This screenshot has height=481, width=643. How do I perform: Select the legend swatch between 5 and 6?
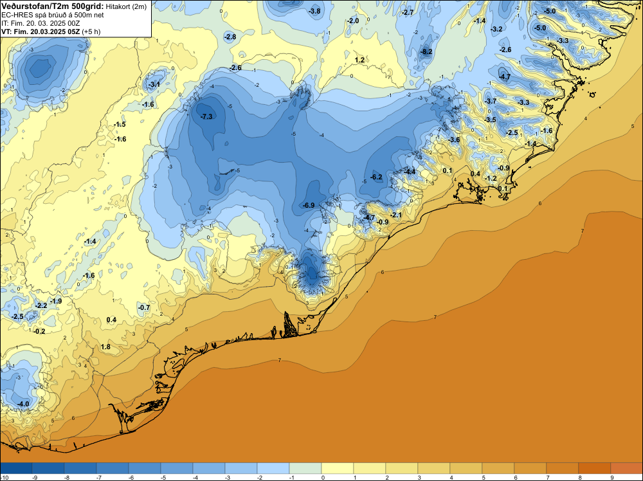(498, 468)
